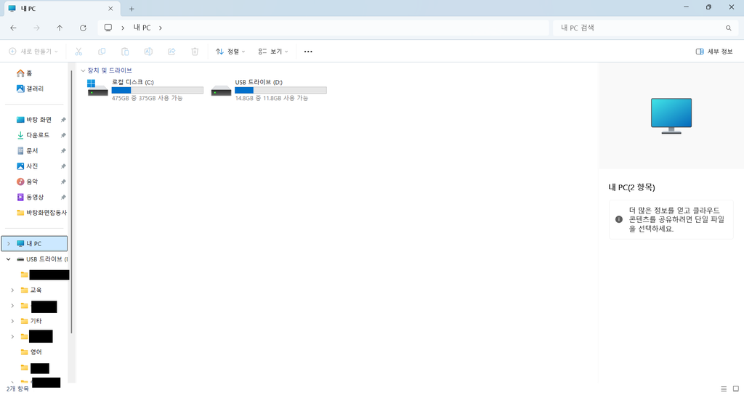Unpin 다운로드 using its pin icon
This screenshot has height=395, width=744.
point(63,135)
